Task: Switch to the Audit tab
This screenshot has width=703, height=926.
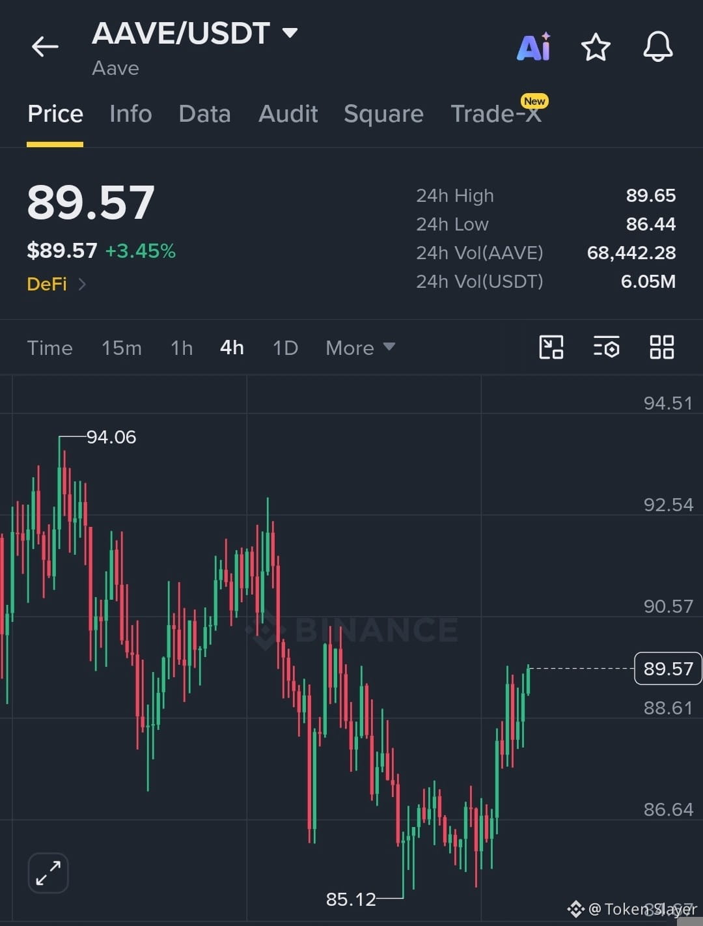Action: pyautogui.click(x=288, y=114)
